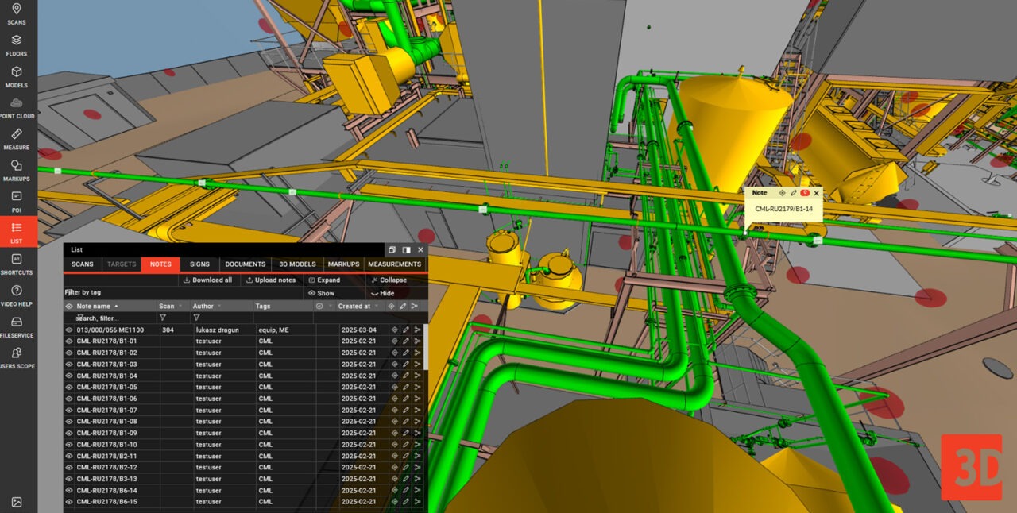Select the Floors sidebar icon
The width and height of the screenshot is (1017, 513).
click(x=16, y=48)
